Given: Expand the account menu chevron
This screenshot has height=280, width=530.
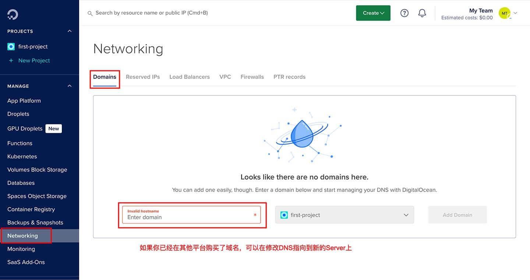Looking at the screenshot, I should (515, 13).
